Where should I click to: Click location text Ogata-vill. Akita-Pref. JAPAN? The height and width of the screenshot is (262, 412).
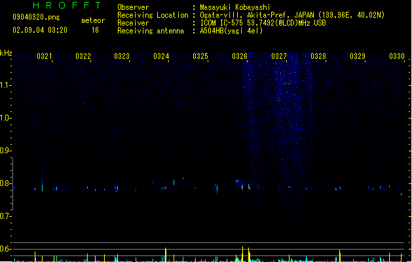coord(258,15)
